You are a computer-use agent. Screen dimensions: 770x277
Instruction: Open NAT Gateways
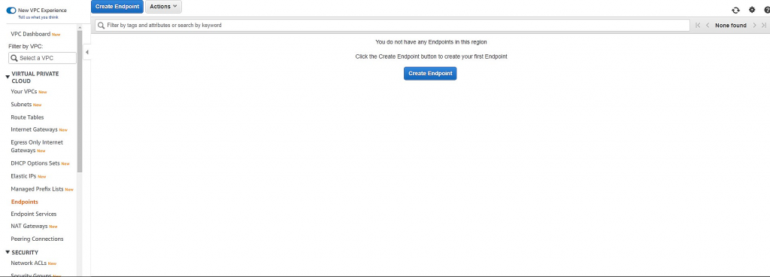pos(29,227)
